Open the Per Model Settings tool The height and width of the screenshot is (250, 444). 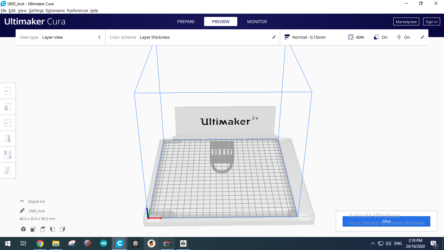pos(8,154)
